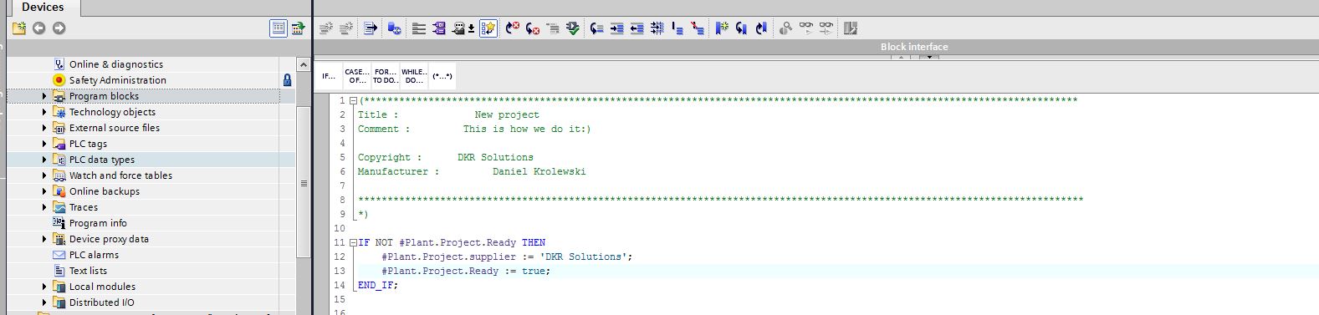This screenshot has width=1319, height=315.
Task: Click the comment-out lines toolbar icon
Action: tap(677, 28)
